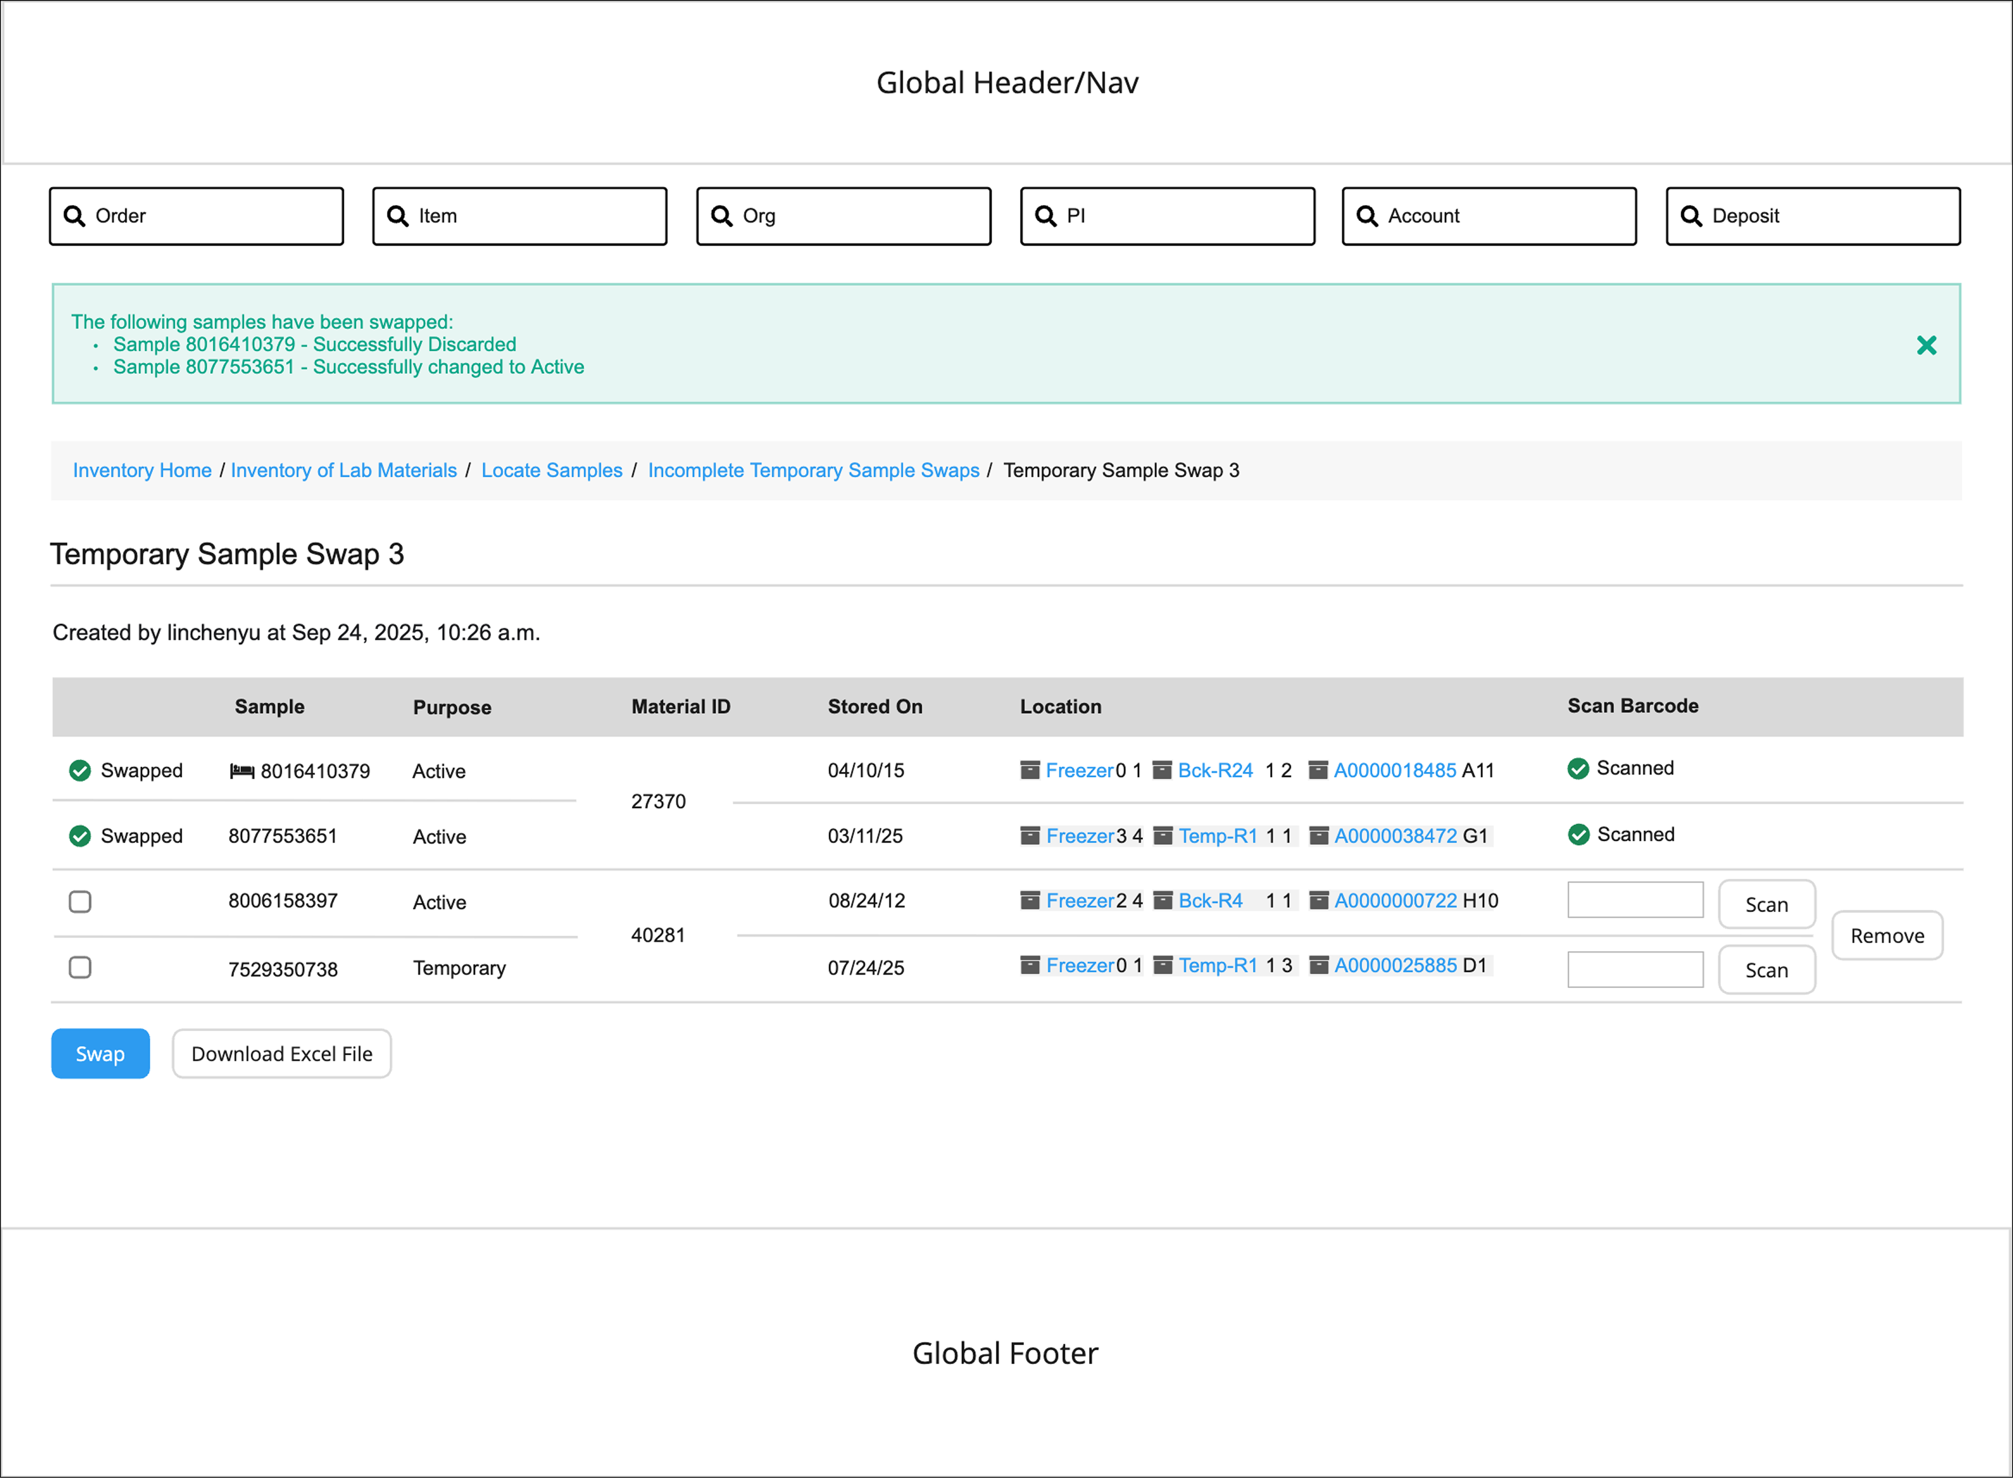Click the magnifier icon in Order search
This screenshot has height=1478, width=2013.
74,216
